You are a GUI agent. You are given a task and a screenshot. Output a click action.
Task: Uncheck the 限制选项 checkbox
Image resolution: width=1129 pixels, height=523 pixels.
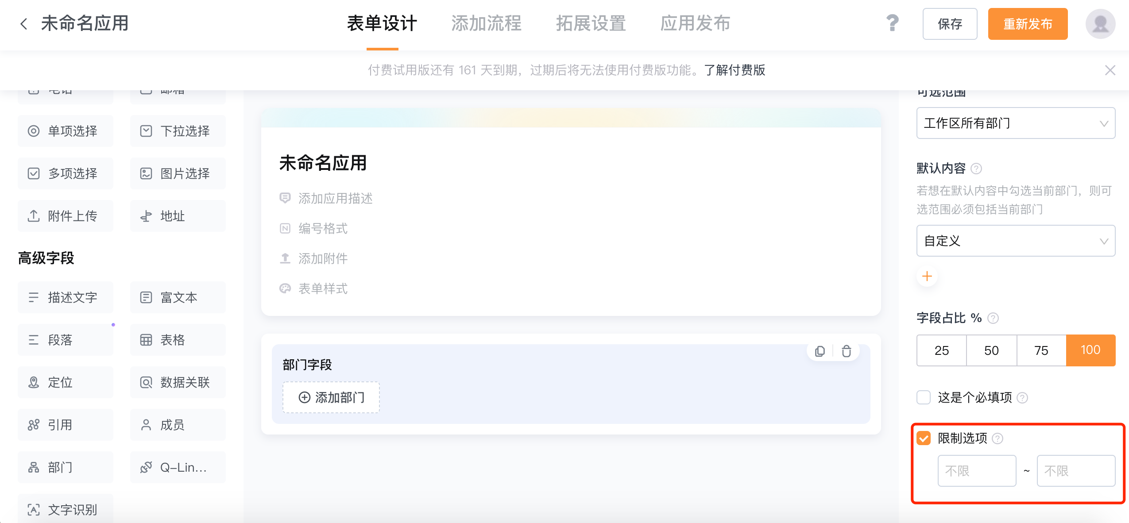(x=924, y=438)
